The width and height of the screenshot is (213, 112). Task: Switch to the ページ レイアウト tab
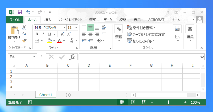pos(70,20)
